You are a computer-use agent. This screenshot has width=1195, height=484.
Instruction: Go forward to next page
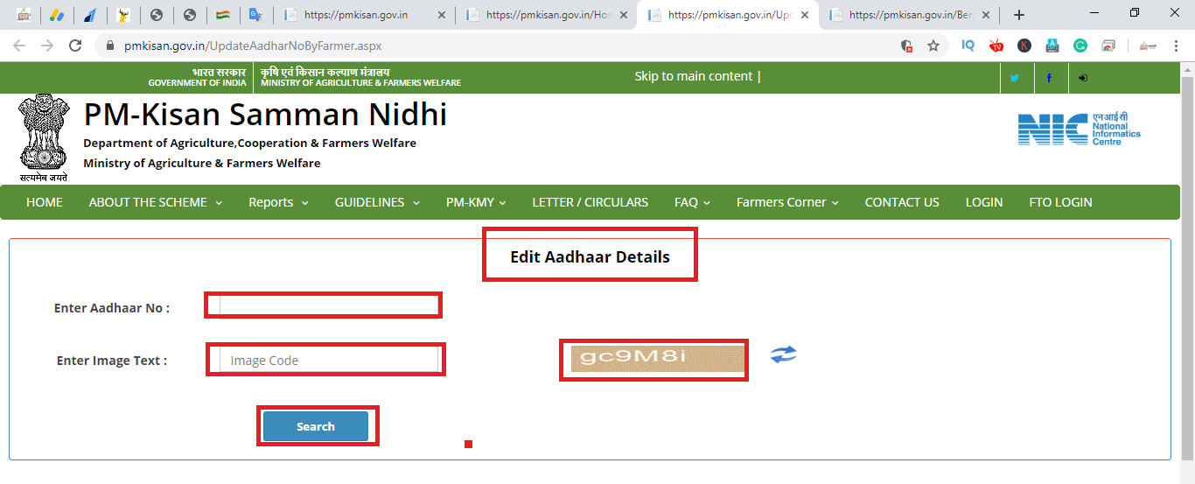click(47, 46)
